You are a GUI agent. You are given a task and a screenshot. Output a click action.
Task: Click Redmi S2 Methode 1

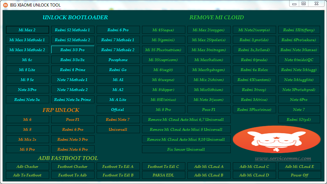coord(73,30)
